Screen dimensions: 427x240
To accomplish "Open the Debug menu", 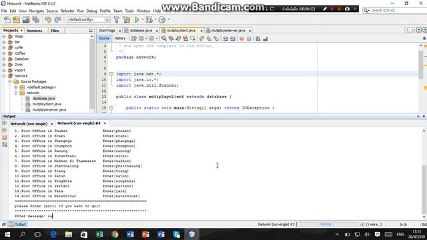I will 92,11.
